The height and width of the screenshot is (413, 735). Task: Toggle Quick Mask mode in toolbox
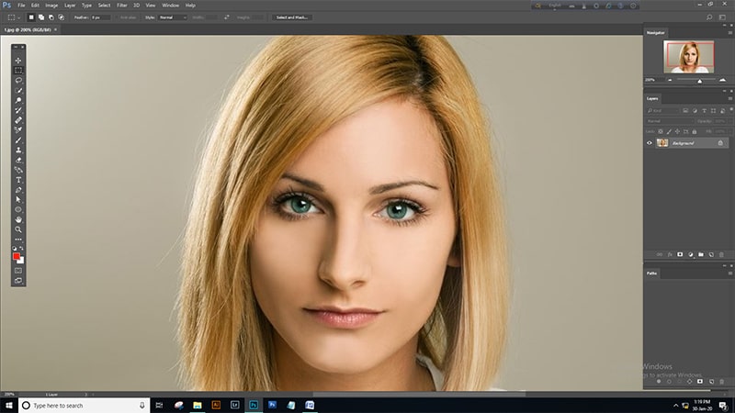[x=18, y=271]
